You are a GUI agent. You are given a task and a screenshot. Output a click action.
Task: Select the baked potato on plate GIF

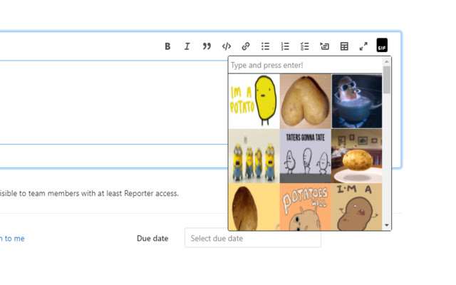[356, 155]
